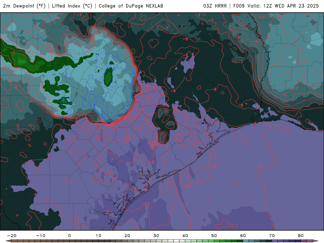Click the "F009 Valid: 12Z WED APR 23 2025" text
The width and height of the screenshot is (324, 243).
click(x=276, y=6)
